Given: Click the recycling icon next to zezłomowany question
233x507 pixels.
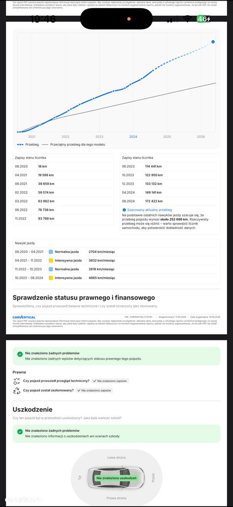Looking at the screenshot, I should [16, 391].
